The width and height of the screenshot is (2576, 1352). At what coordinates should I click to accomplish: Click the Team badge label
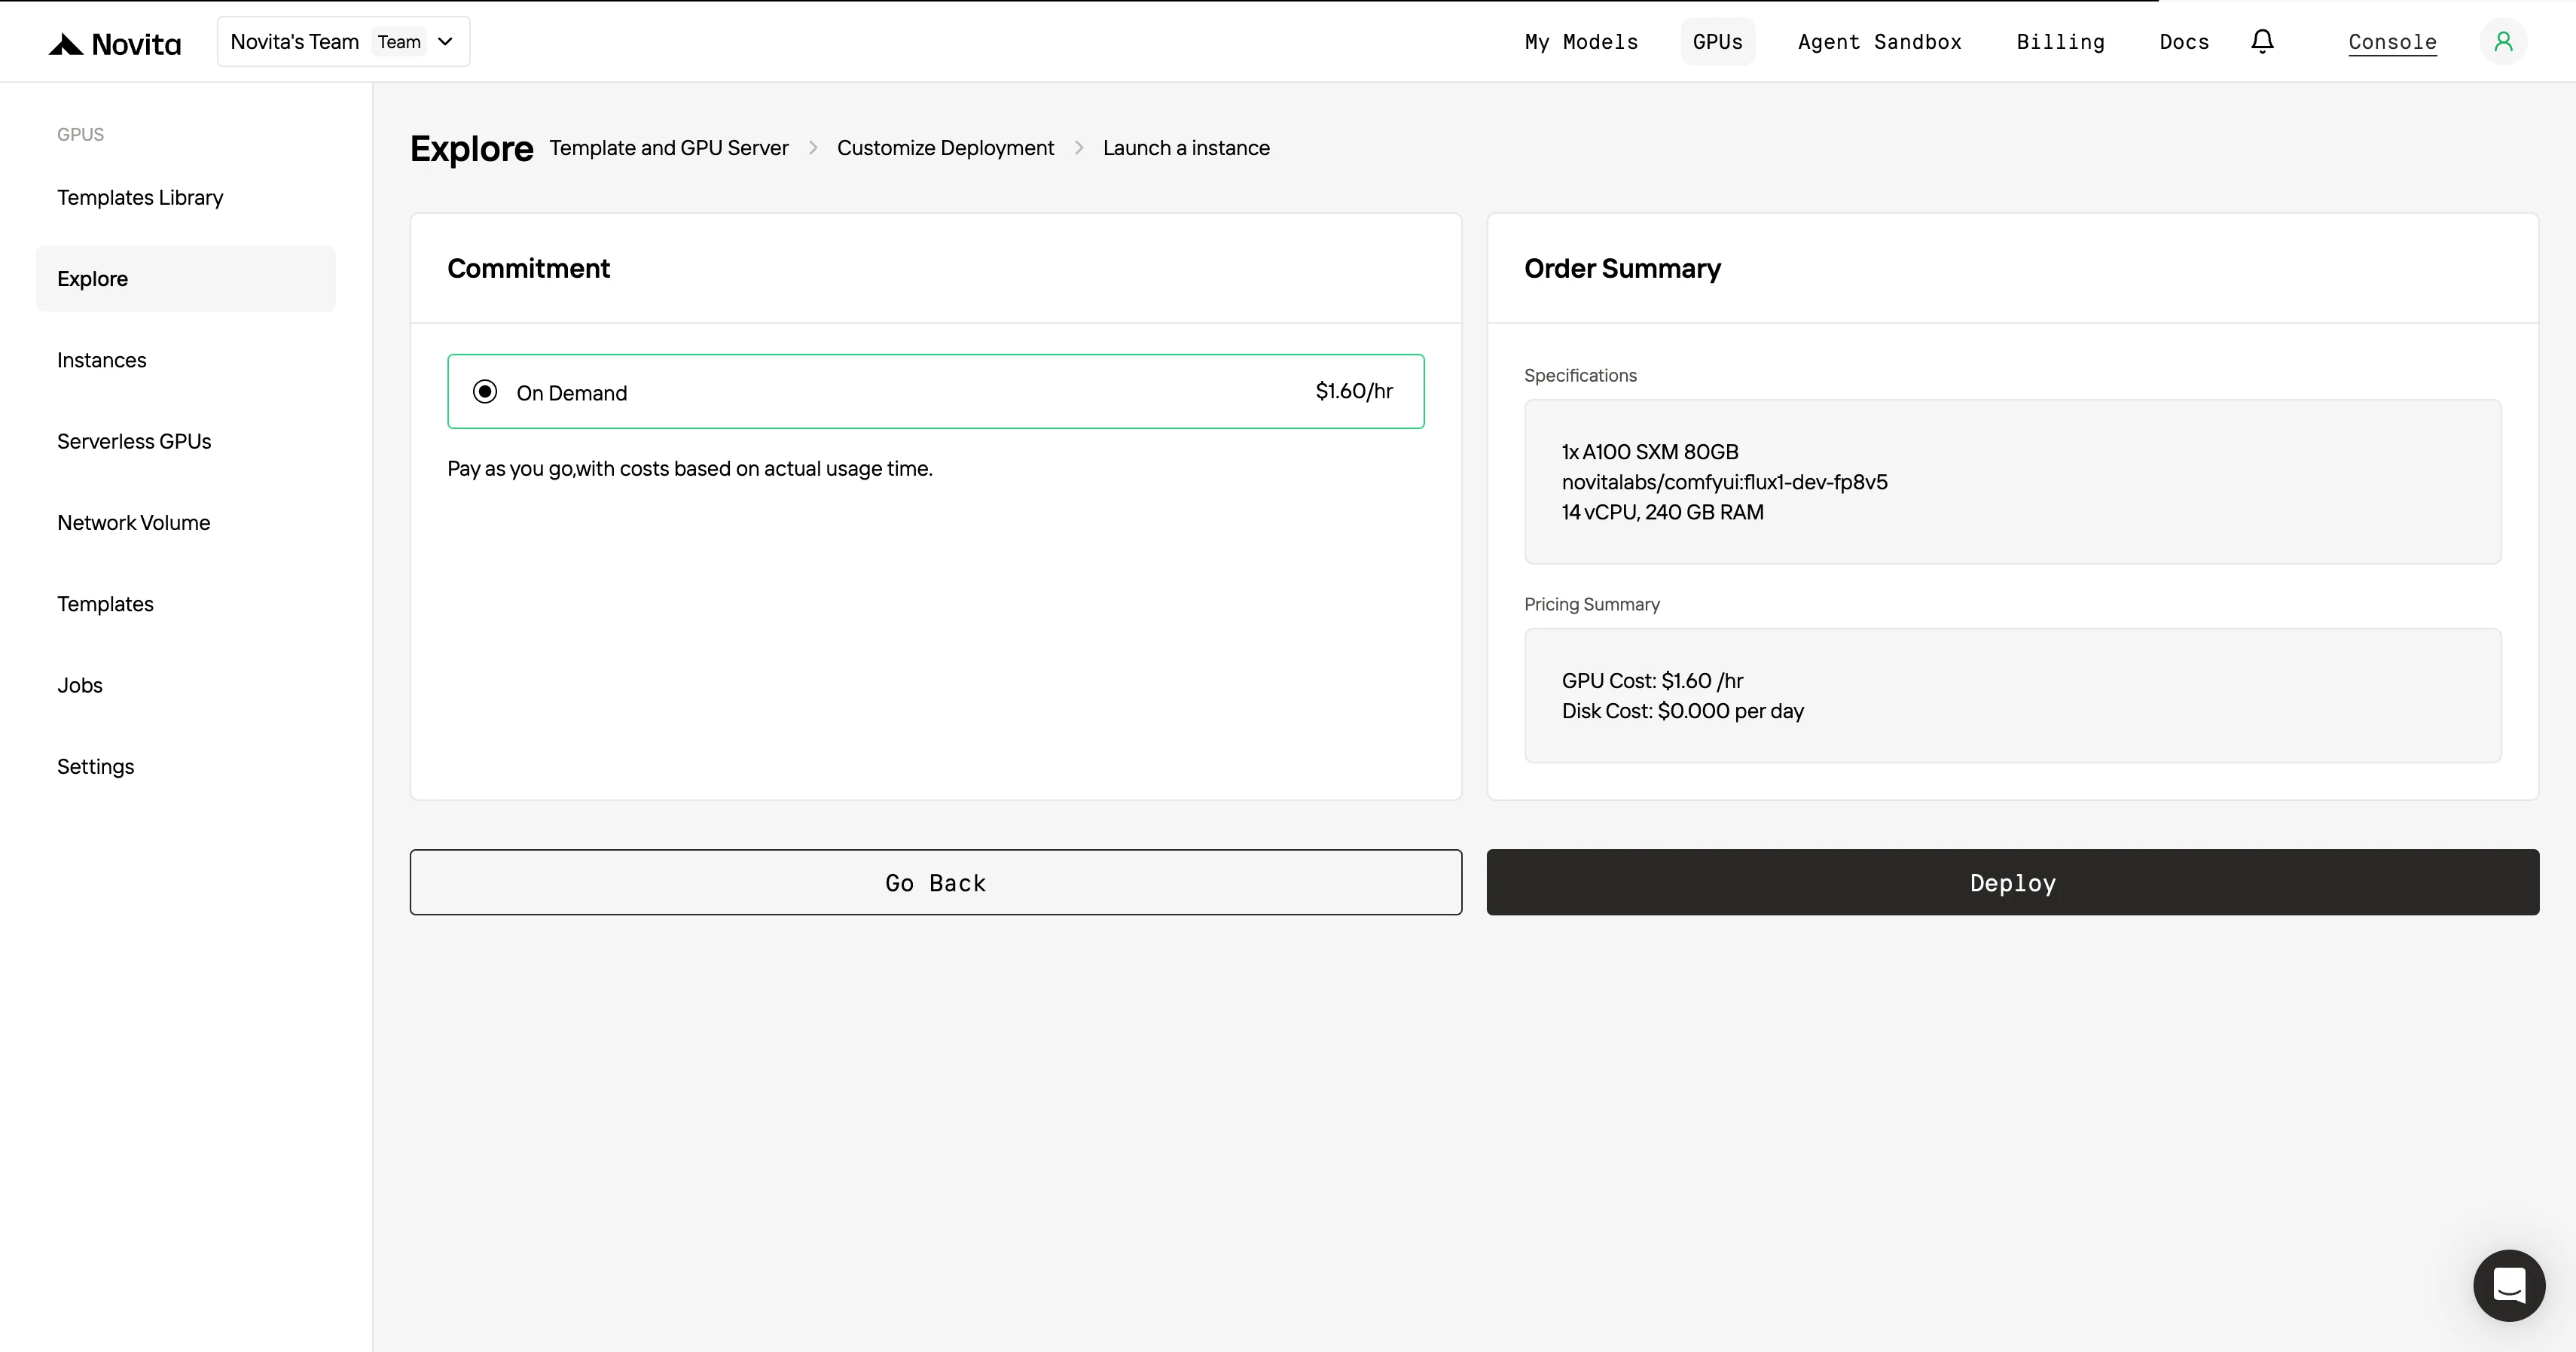coord(399,42)
